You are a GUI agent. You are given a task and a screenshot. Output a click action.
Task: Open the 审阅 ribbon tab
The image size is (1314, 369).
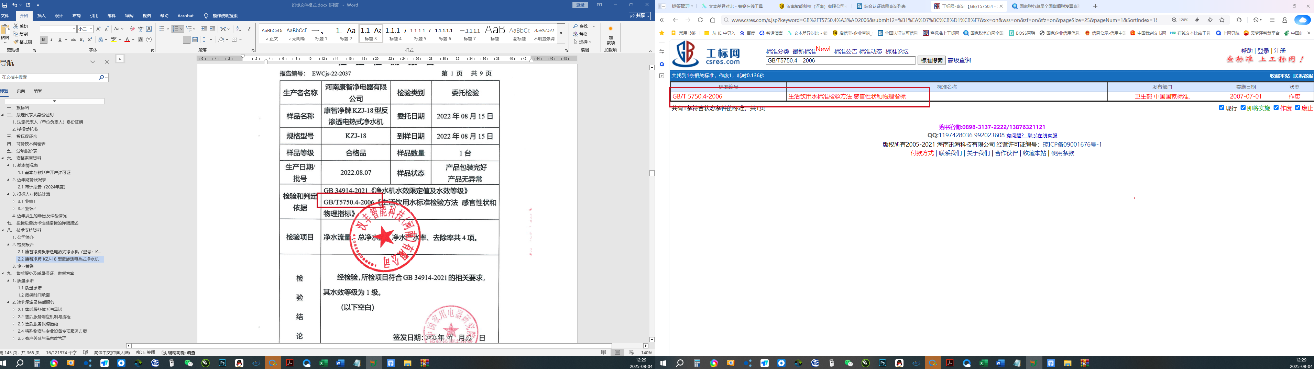pyautogui.click(x=129, y=16)
